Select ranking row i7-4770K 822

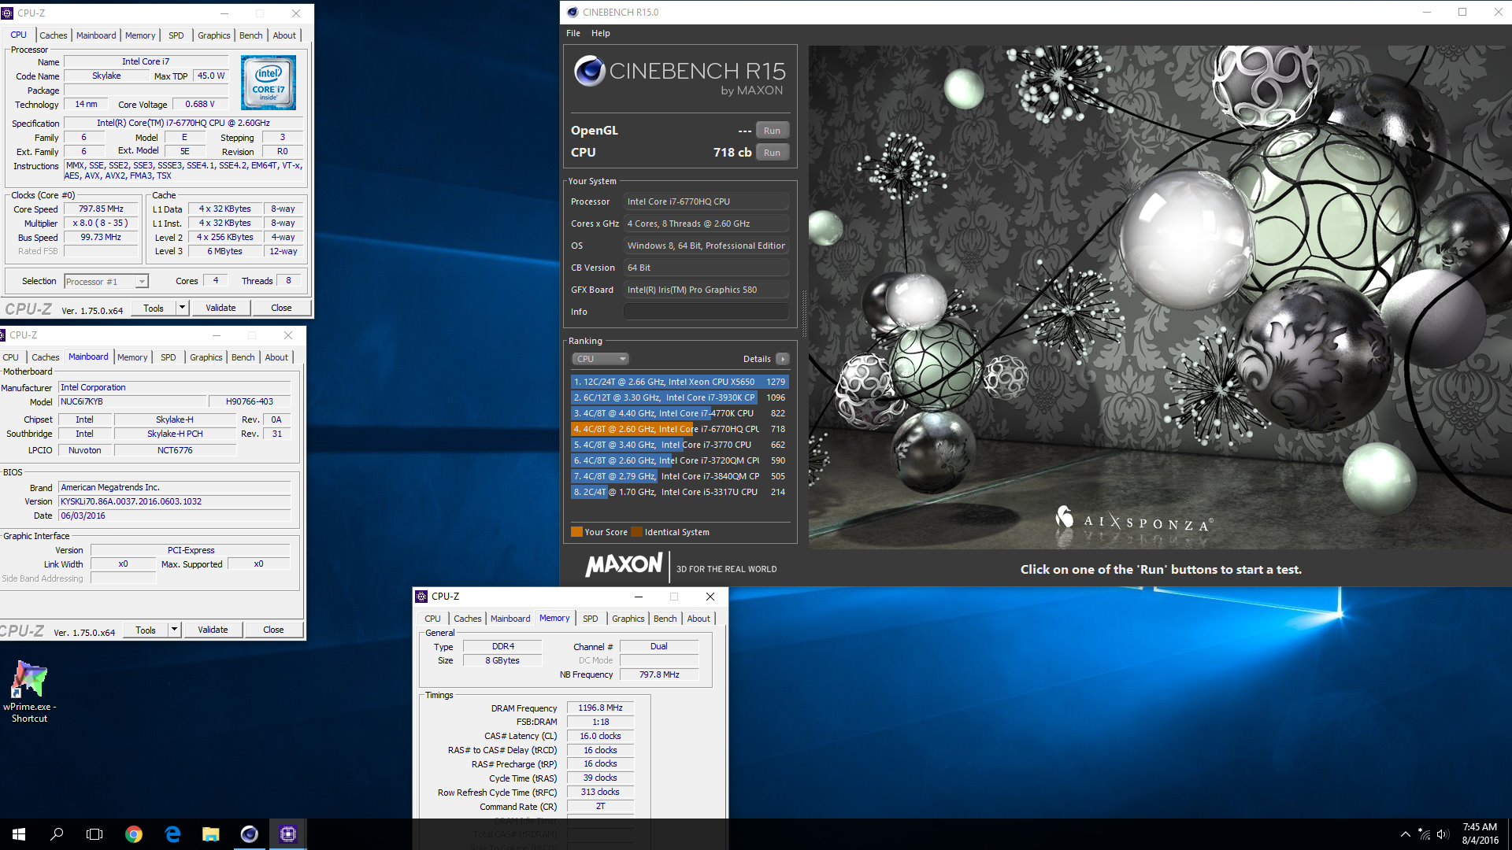pos(679,413)
